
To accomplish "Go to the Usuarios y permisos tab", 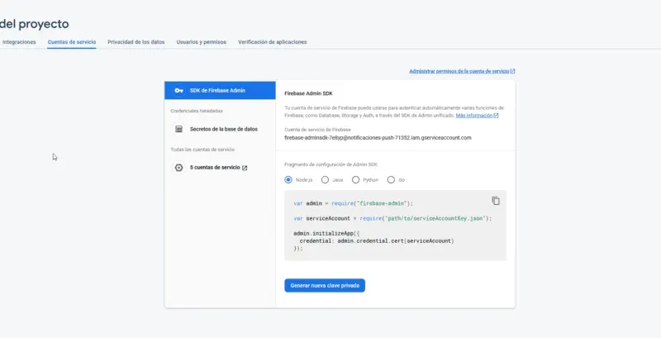I will pos(201,41).
